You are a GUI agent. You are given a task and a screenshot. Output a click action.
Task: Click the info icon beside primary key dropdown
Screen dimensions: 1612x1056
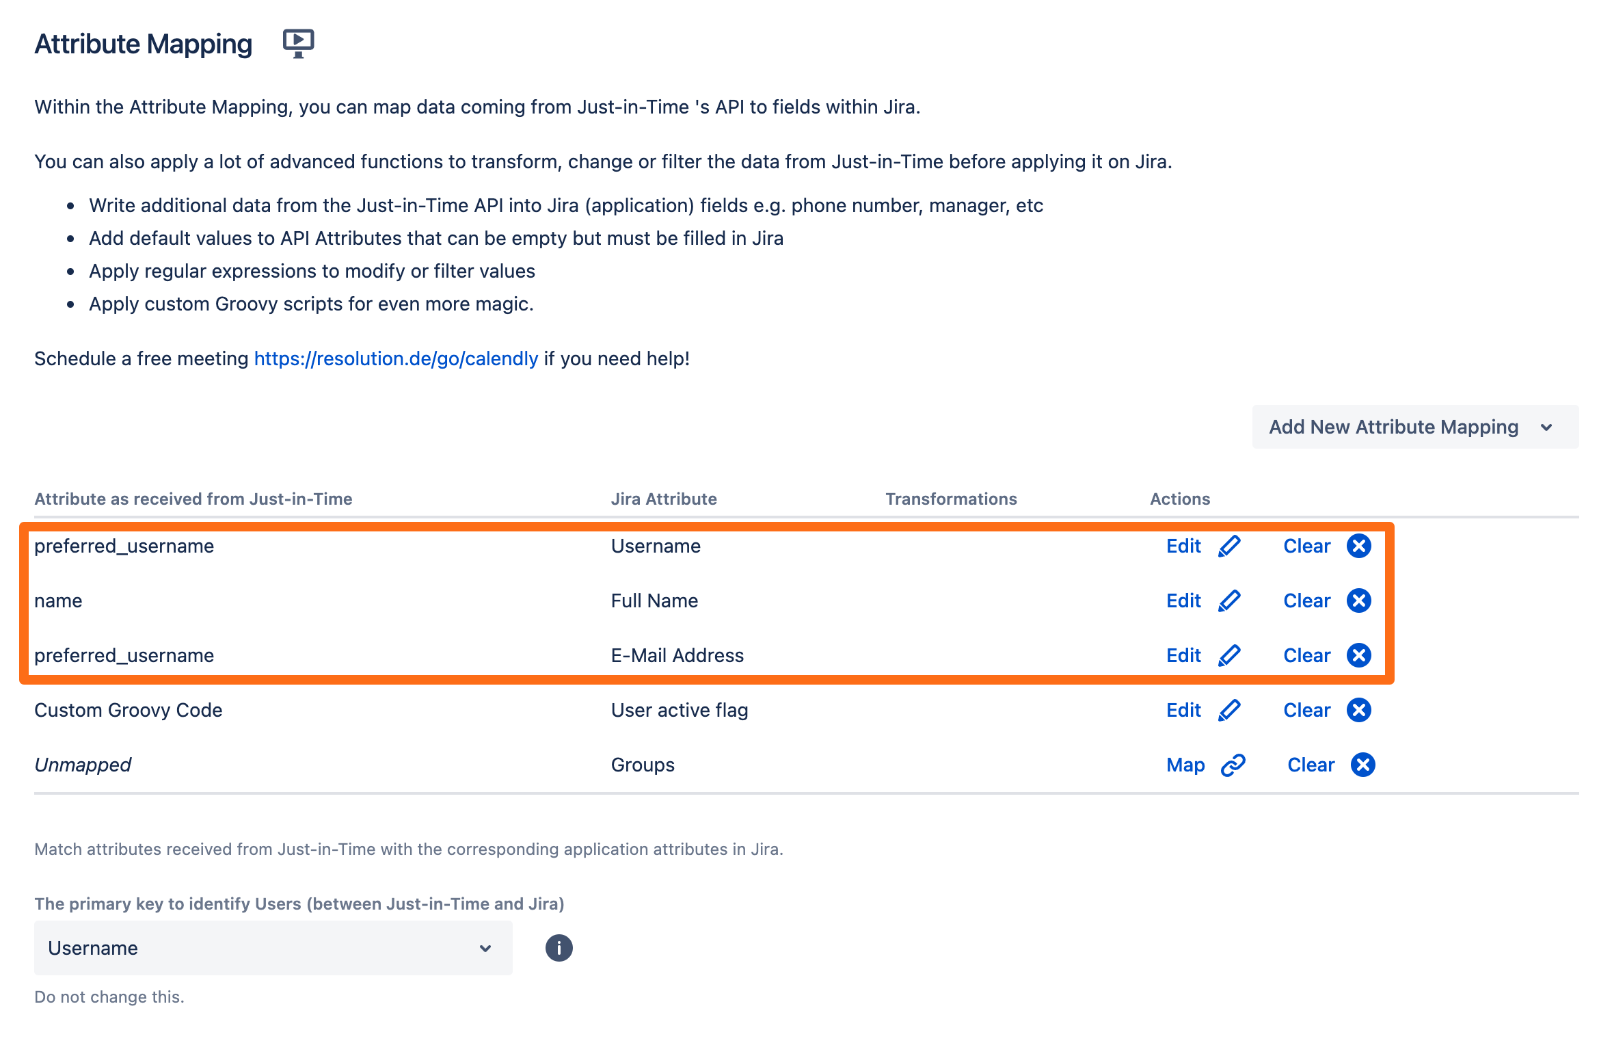tap(559, 948)
